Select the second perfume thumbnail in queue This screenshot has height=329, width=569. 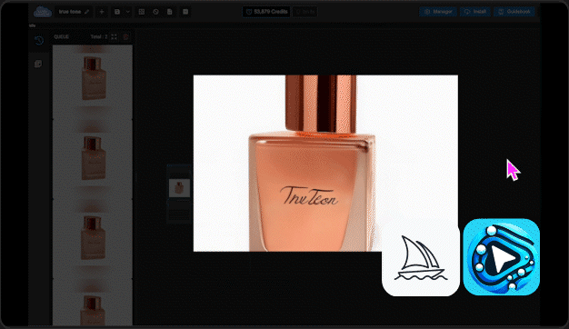[93, 159]
